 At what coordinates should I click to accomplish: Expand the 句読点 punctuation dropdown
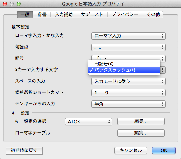point(129,47)
